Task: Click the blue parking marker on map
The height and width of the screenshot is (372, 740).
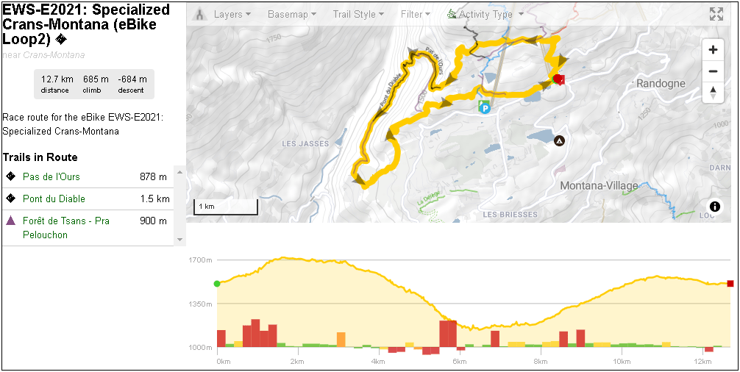Action: tap(484, 107)
